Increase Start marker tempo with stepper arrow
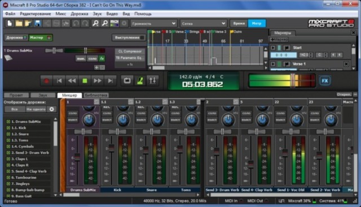This screenshot has height=207, width=361. (x=311, y=54)
